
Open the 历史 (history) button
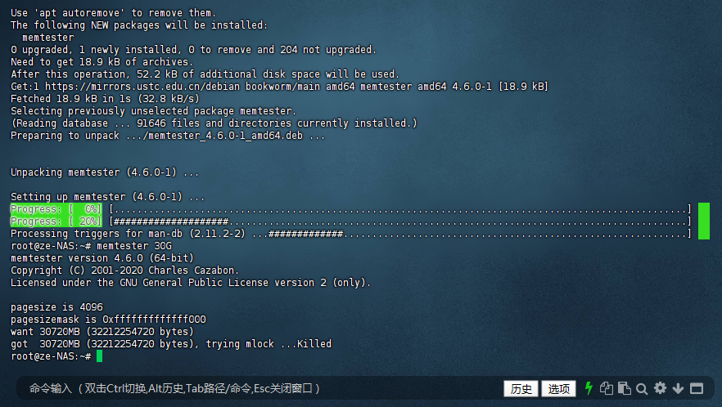pyautogui.click(x=521, y=388)
